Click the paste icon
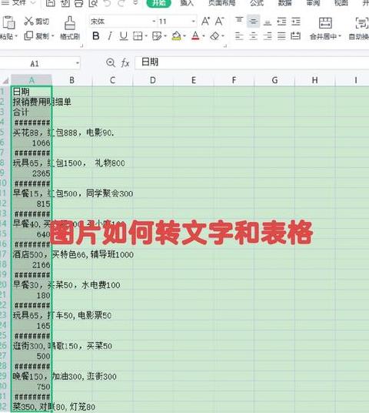369x413 pixels. tap(8, 22)
